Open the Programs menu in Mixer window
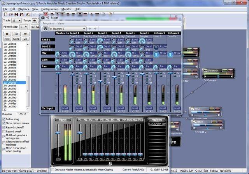 tap(48, 23)
